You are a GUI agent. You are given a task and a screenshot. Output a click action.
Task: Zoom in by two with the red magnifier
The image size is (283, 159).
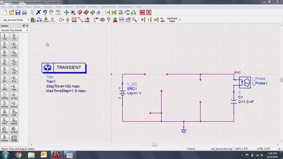(86, 12)
